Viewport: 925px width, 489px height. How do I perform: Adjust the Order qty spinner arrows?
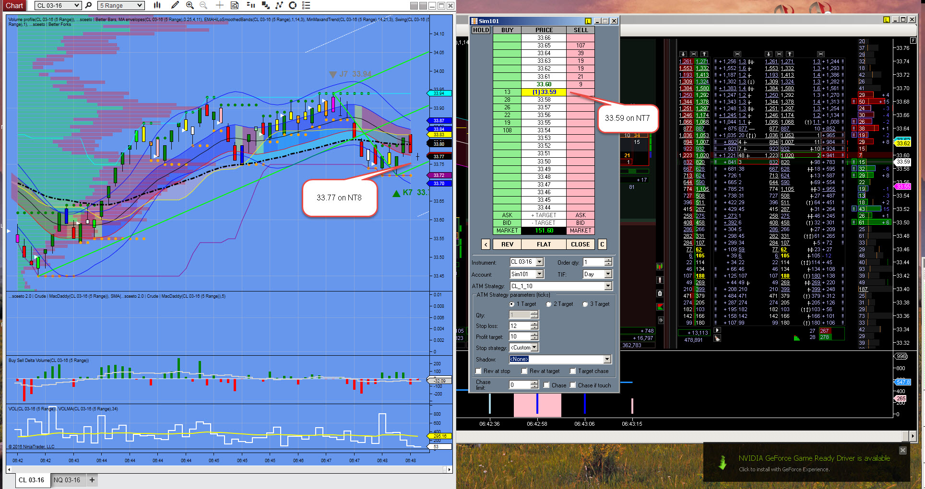point(608,262)
